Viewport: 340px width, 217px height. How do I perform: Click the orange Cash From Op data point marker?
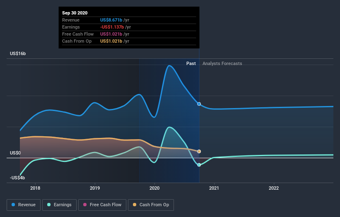pos(199,151)
